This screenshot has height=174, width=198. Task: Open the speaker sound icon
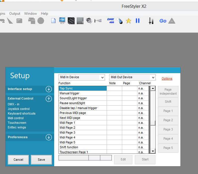click(x=89, y=21)
